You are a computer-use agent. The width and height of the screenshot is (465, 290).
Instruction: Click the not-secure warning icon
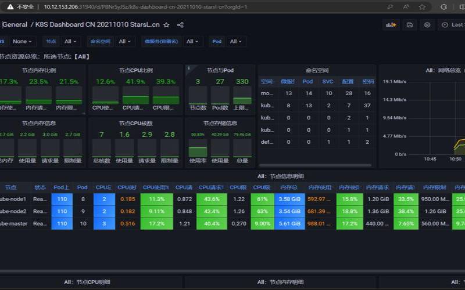point(10,7)
